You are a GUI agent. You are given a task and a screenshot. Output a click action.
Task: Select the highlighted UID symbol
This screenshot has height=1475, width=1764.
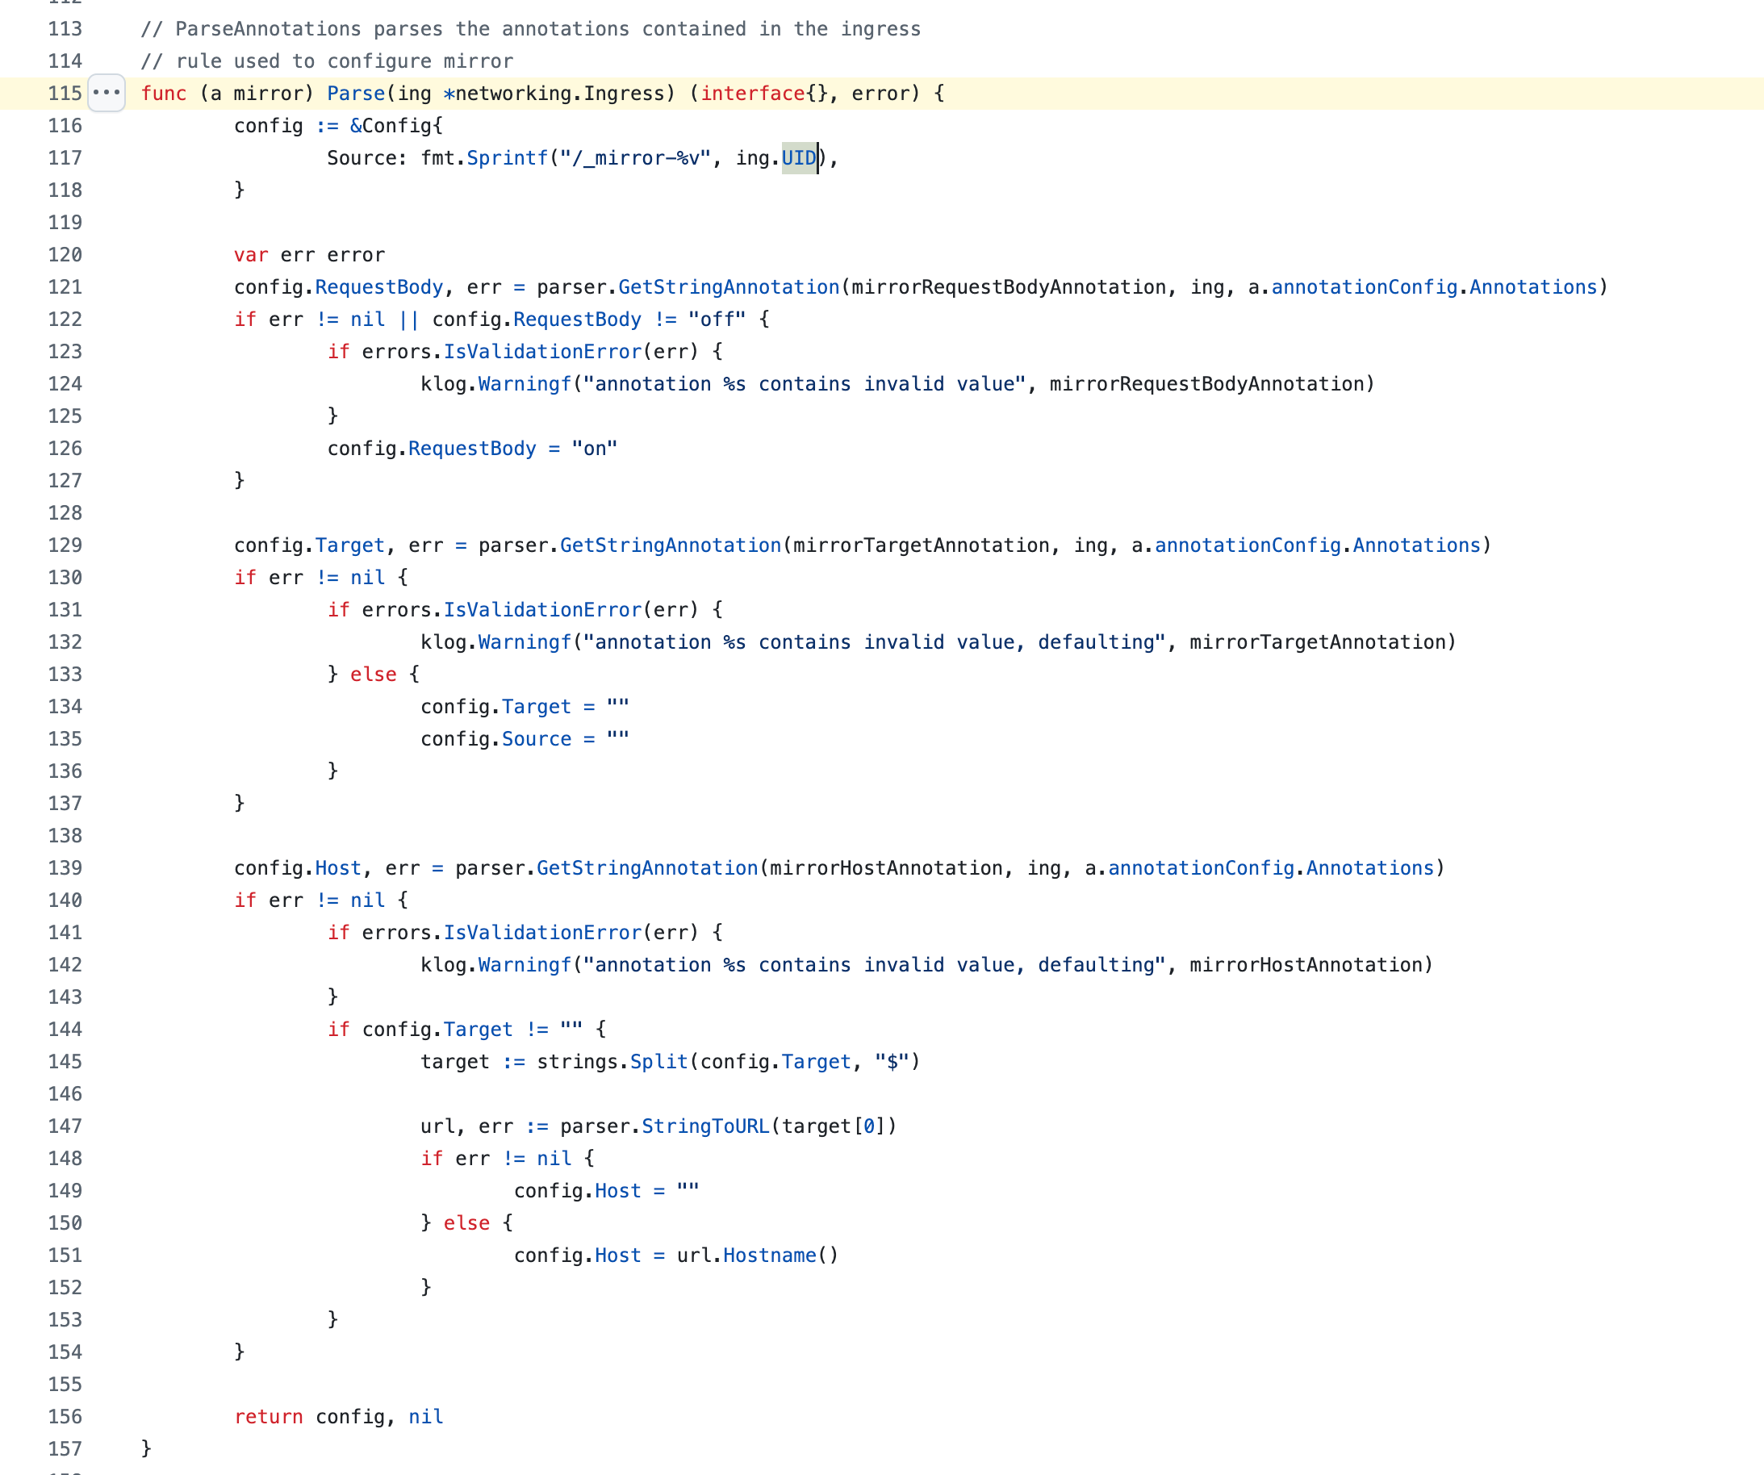(798, 158)
